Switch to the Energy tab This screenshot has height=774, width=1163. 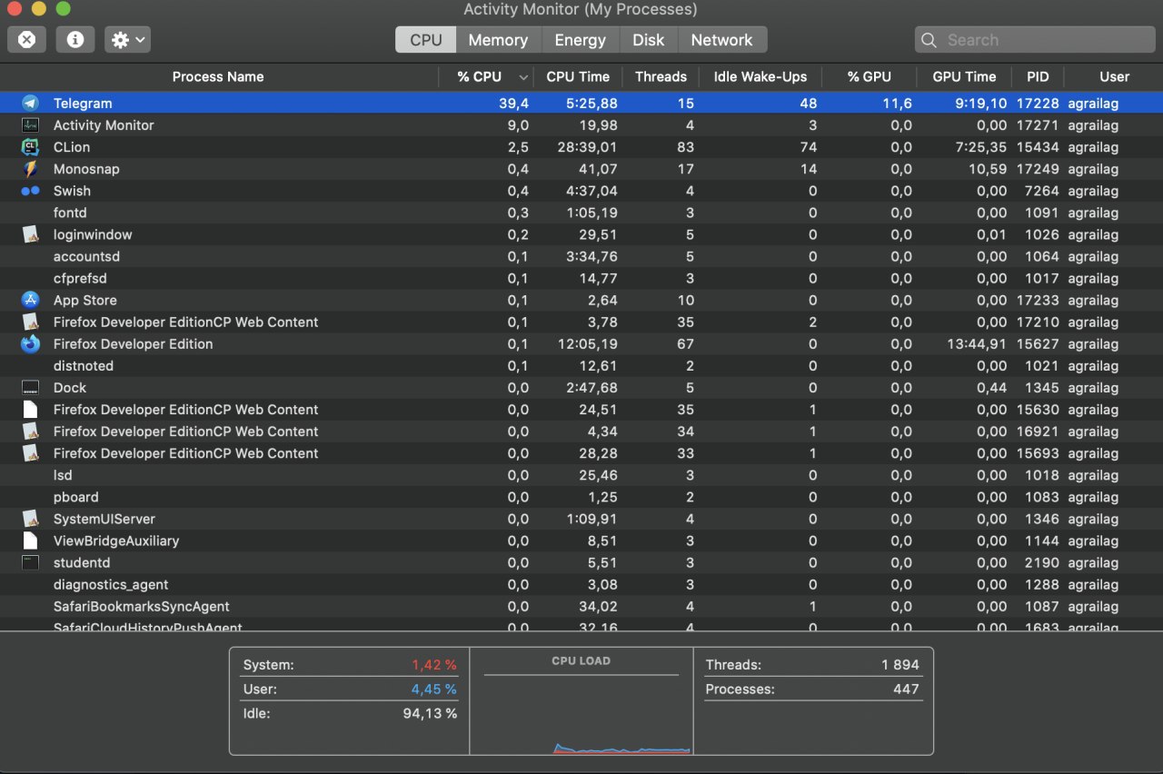581,40
